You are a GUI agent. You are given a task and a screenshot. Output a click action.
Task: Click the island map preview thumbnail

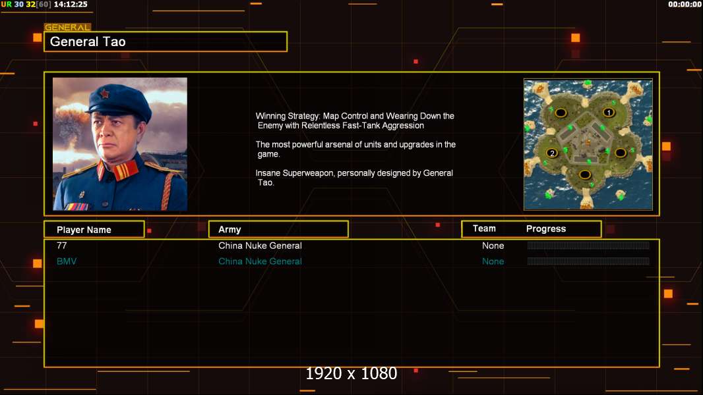[588, 144]
